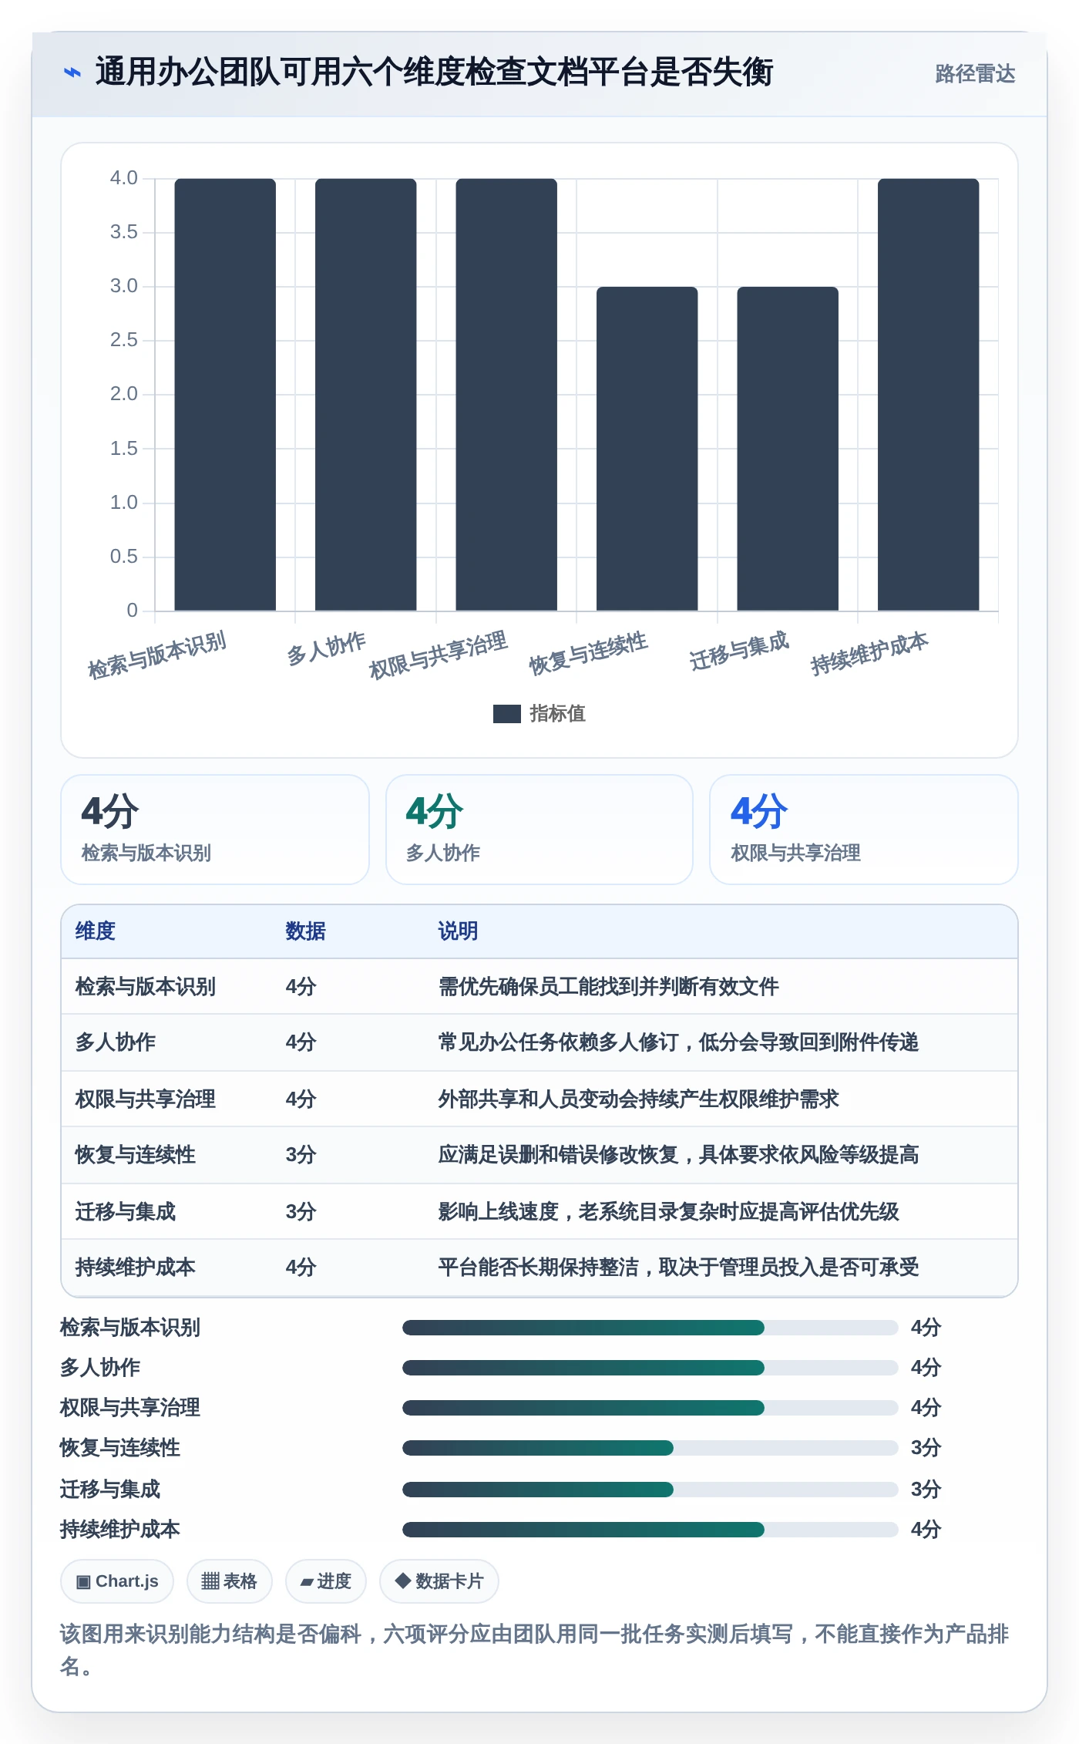Click the 持续维护成本 progress bar
The image size is (1079, 1744).
pyautogui.click(x=650, y=1530)
